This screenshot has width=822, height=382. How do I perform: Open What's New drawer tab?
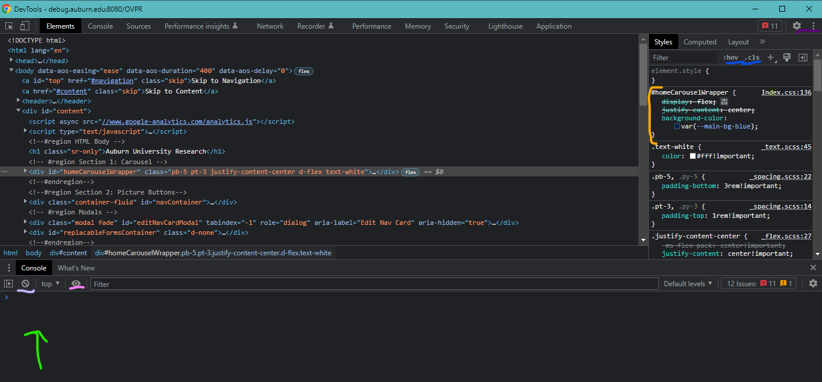tap(76, 268)
